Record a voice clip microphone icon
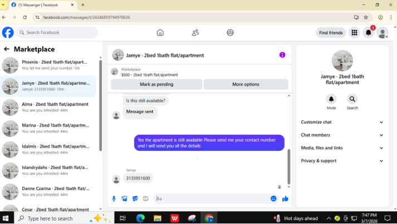This screenshot has width=397, height=224. [114, 199]
